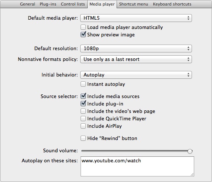The height and width of the screenshot is (182, 212).
Task: Go to the Shortcut menu tab
Action: point(134,4)
